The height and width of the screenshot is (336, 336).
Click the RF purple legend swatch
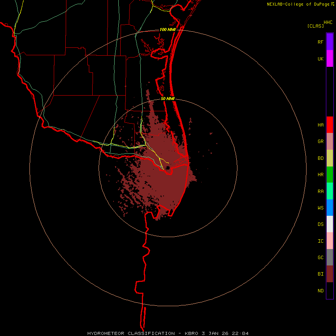coord(330,42)
